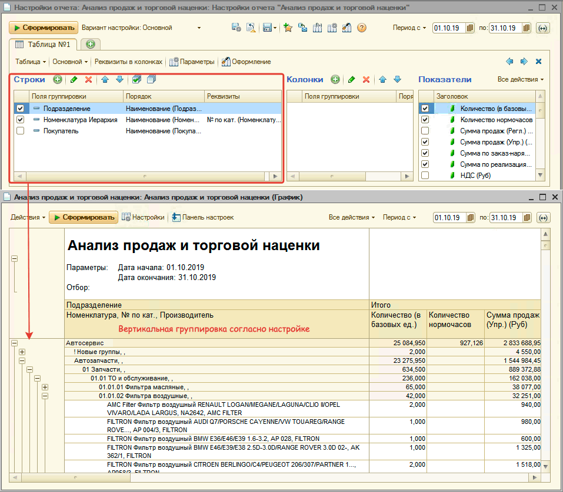Image resolution: width=563 pixels, height=492 pixels.
Task: Add a new row grouping in Строки
Action: 57,79
